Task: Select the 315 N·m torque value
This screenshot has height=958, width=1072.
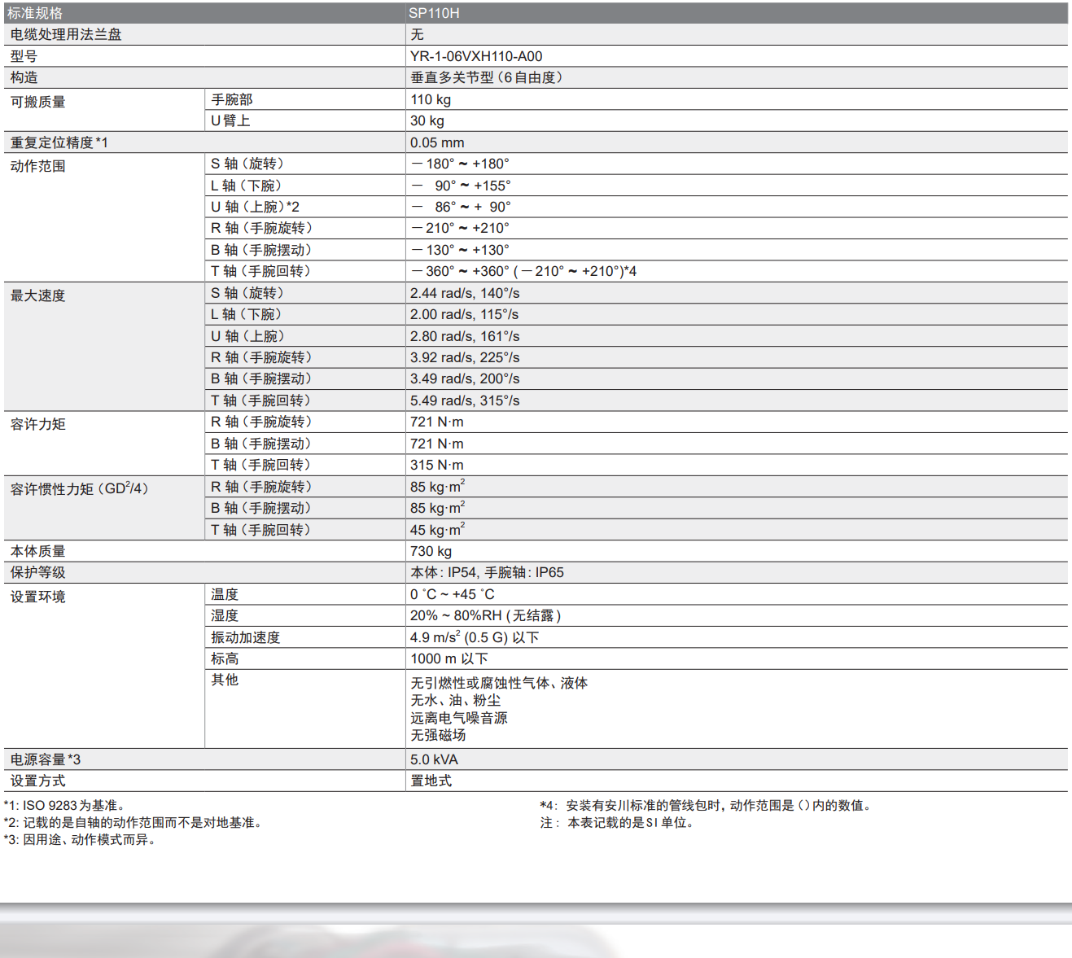Action: (x=436, y=465)
